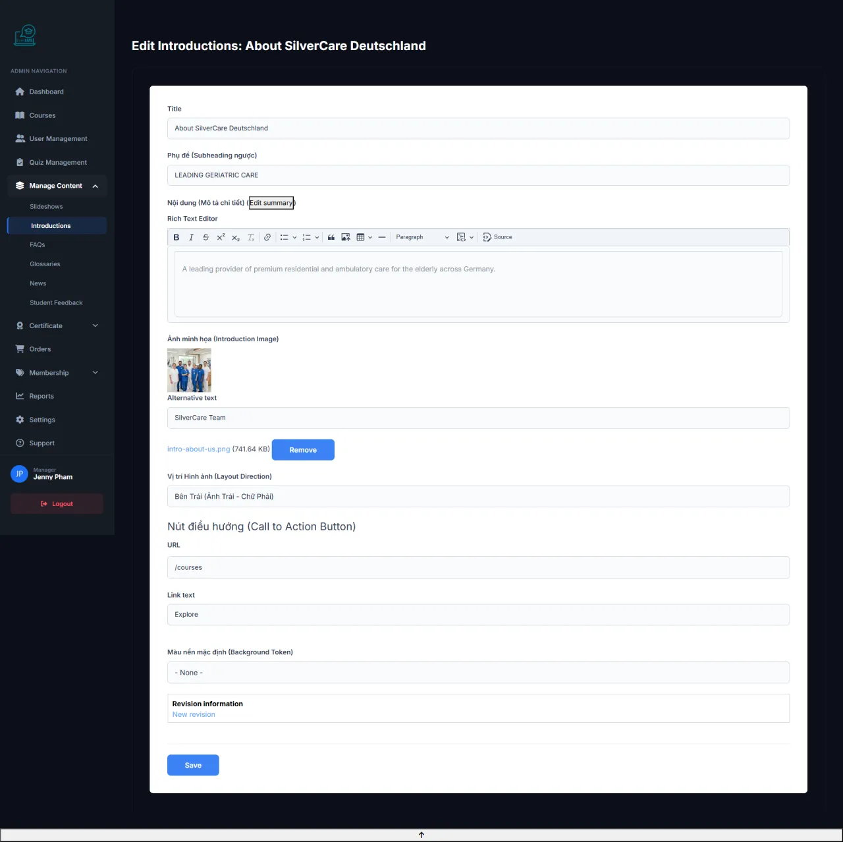Insert a table from the toolbar
Image resolution: width=843 pixels, height=842 pixels.
360,237
